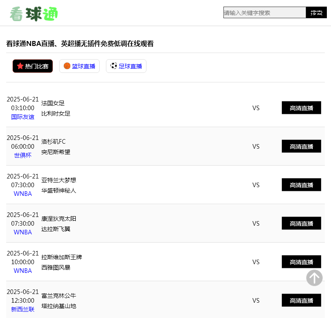Click team name 富兰克林公牛
The width and height of the screenshot is (331, 318).
[x=59, y=296]
